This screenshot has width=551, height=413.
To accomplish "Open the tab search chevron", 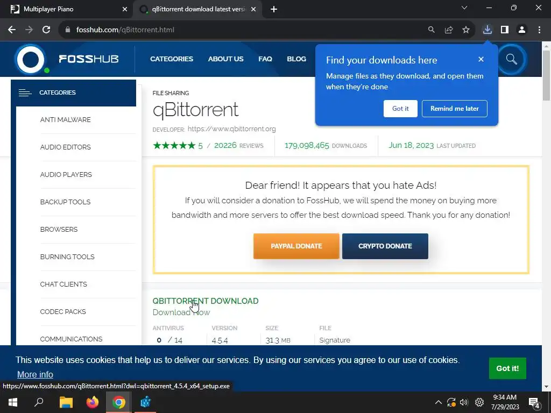I will 464,8.
